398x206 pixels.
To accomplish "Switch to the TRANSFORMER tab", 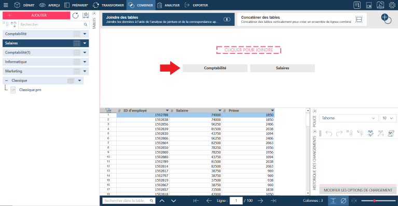I will point(108,5).
